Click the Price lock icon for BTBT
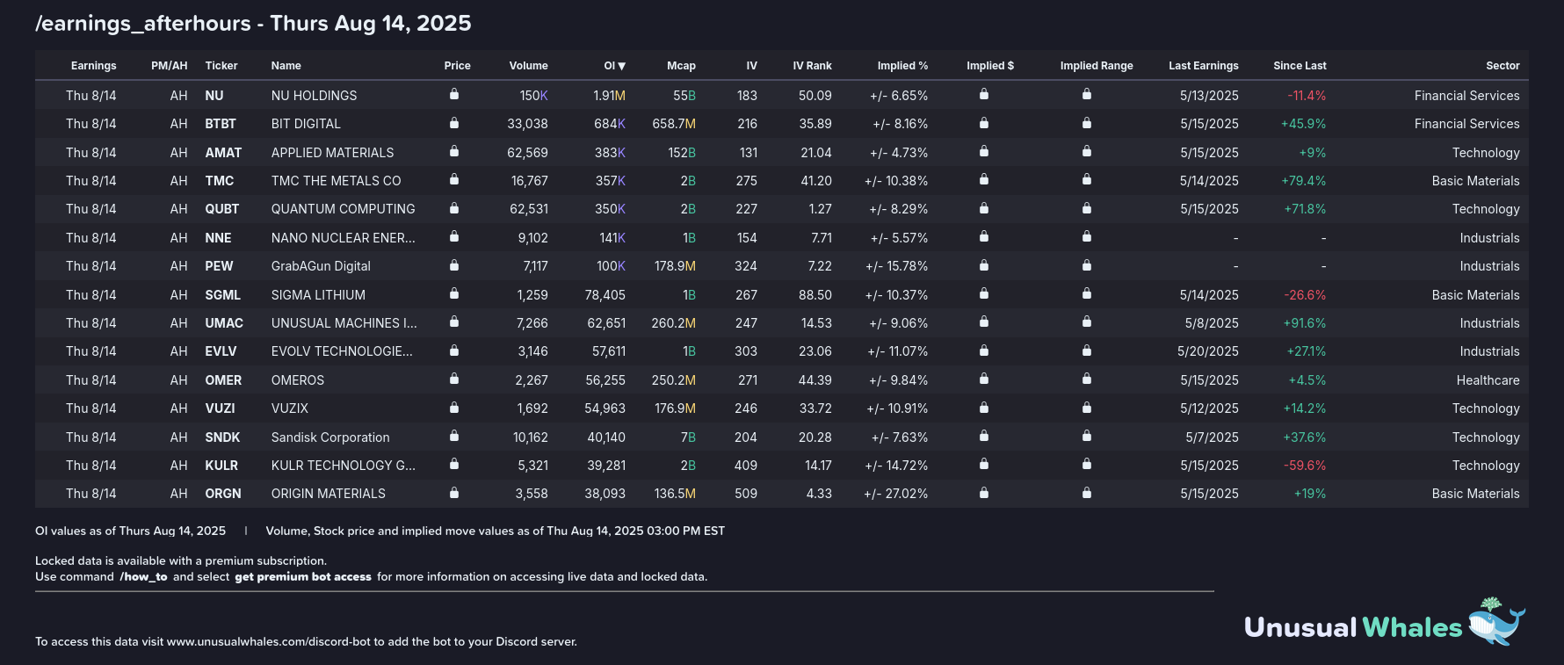The image size is (1564, 665). (454, 122)
